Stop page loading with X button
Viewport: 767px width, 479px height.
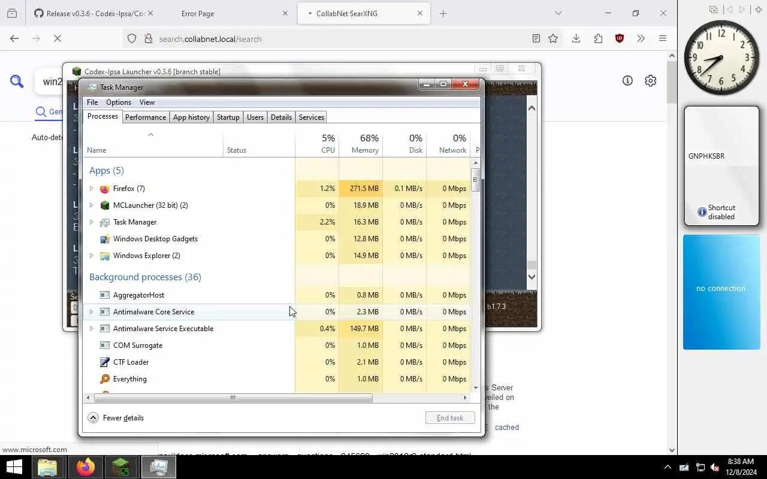tap(58, 38)
